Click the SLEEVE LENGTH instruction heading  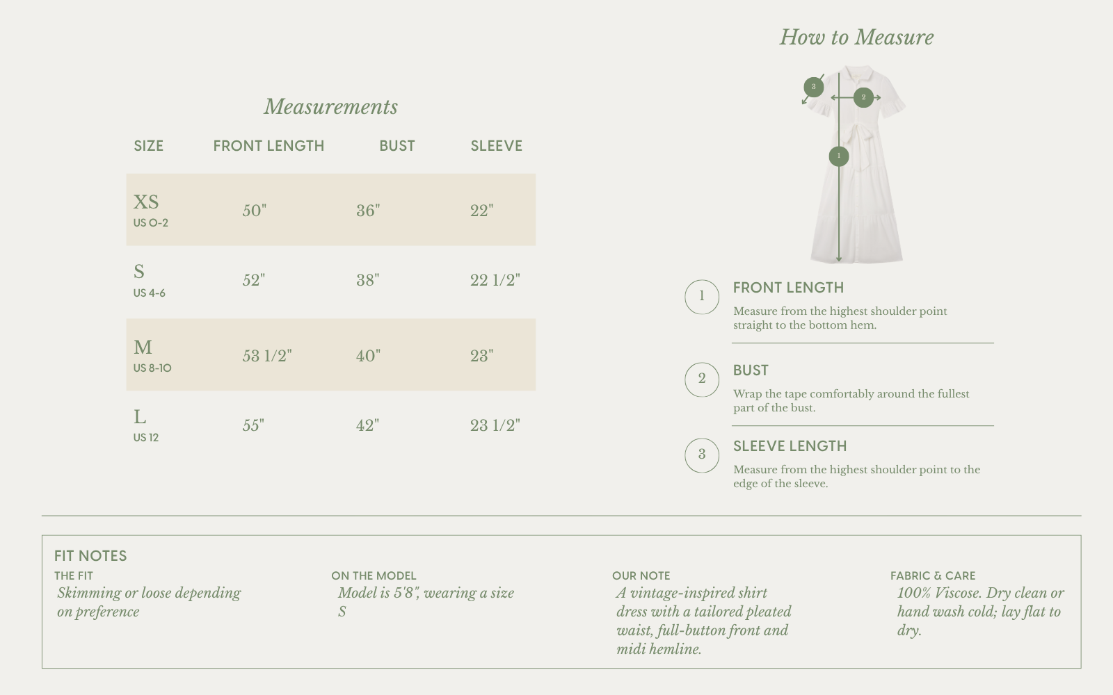coord(790,446)
